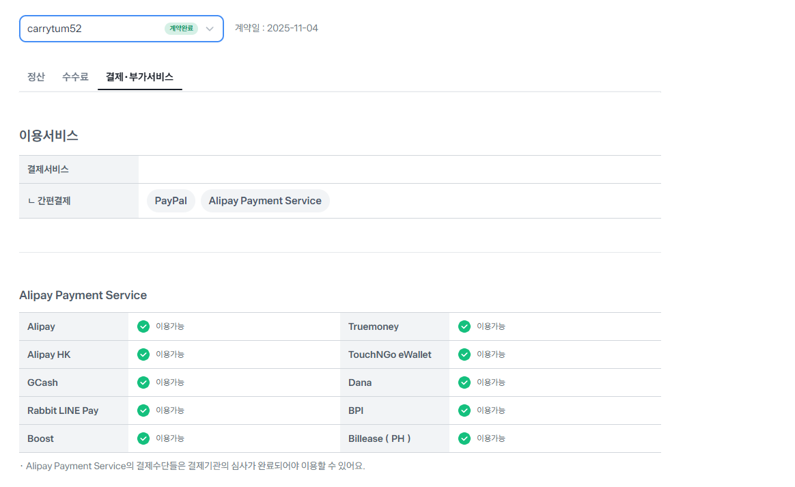Click the Alipay Payment Service section heading
This screenshot has height=487, width=795.
pyautogui.click(x=83, y=295)
